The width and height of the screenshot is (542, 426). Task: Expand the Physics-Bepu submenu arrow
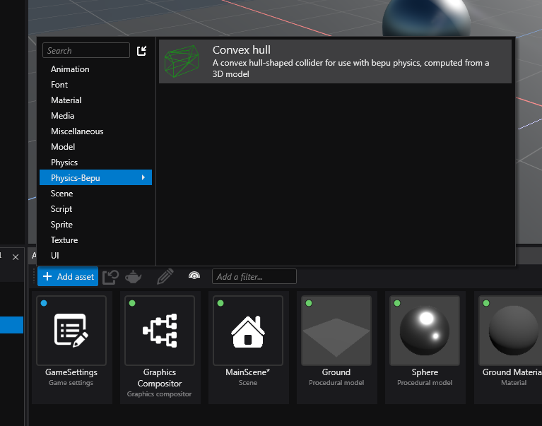[x=143, y=178]
